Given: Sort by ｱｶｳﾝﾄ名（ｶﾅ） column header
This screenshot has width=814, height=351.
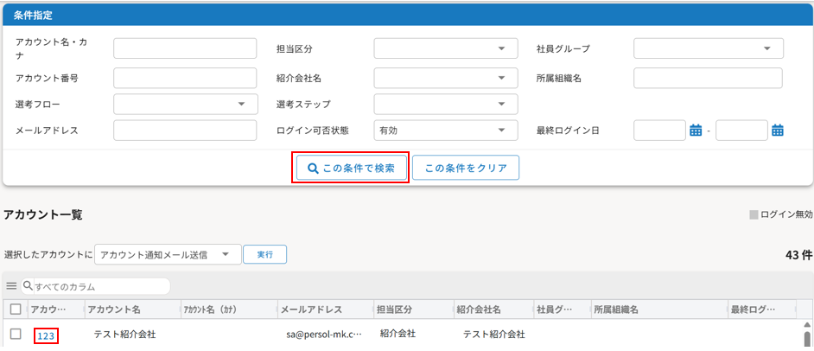Looking at the screenshot, I should (228, 310).
